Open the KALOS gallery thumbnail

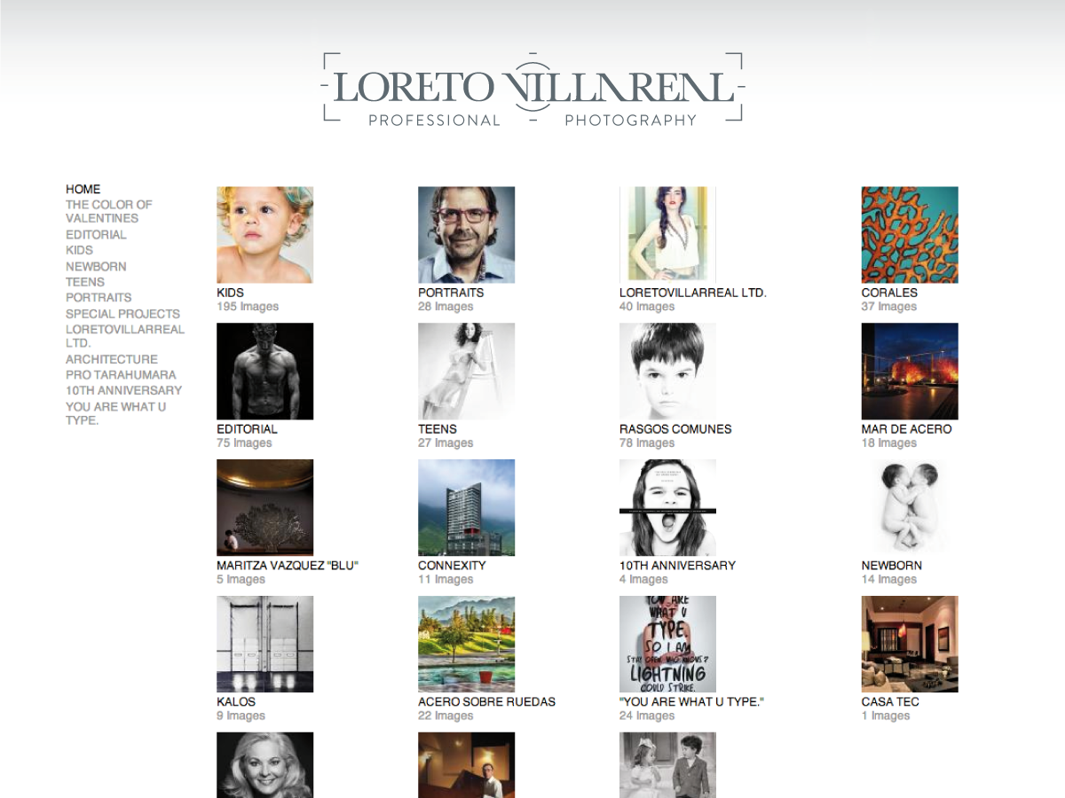[x=264, y=642]
